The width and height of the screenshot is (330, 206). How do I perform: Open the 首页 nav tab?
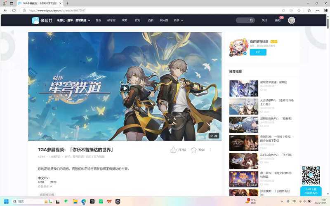point(98,20)
